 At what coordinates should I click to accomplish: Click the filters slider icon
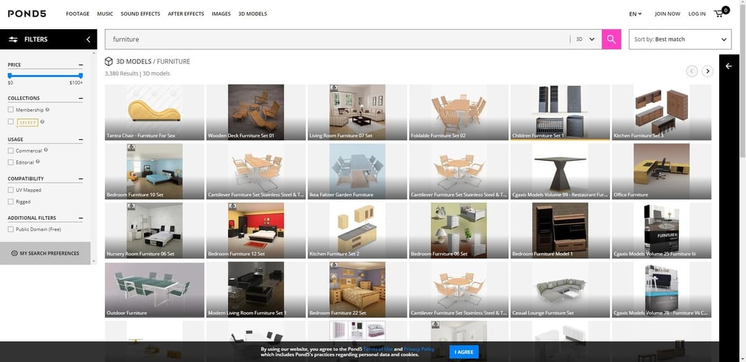tap(13, 39)
